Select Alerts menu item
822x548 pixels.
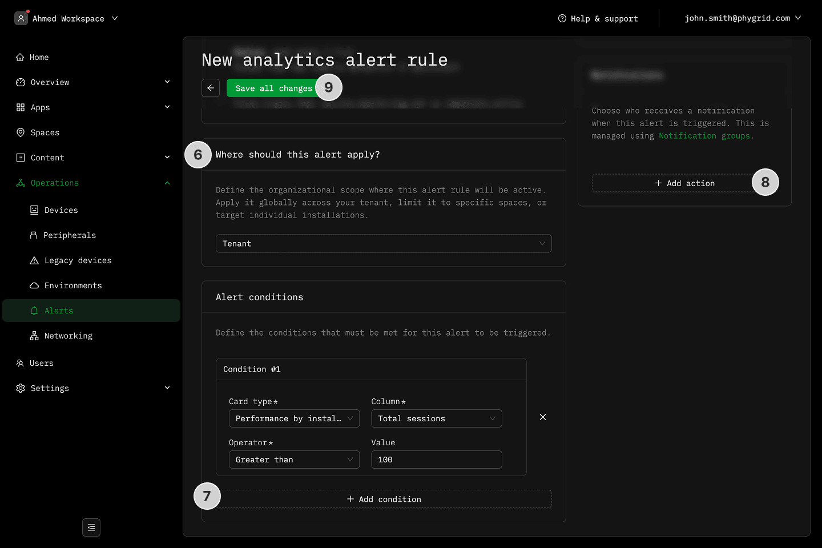[x=59, y=311]
